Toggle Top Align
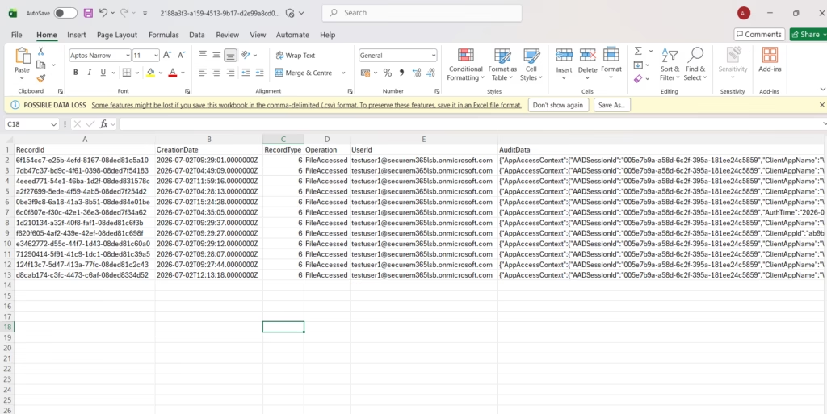This screenshot has height=414, width=827. point(203,55)
